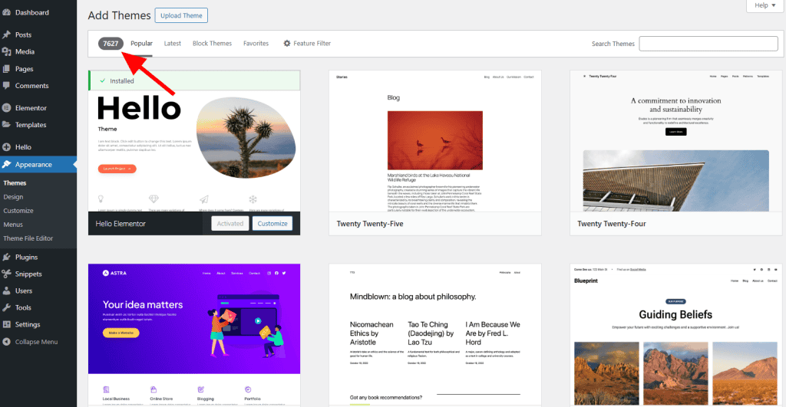Click the Upload Theme button
The image size is (786, 407).
click(181, 15)
